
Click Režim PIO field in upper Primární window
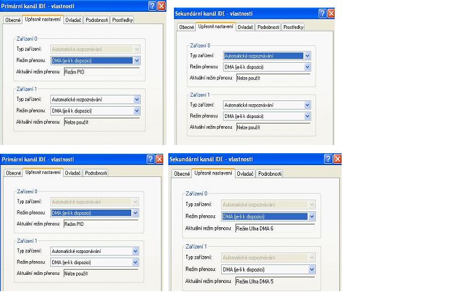click(x=102, y=72)
